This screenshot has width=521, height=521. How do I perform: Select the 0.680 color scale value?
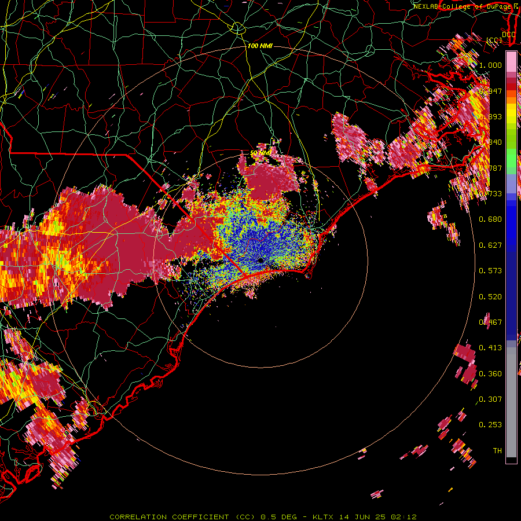click(x=490, y=219)
